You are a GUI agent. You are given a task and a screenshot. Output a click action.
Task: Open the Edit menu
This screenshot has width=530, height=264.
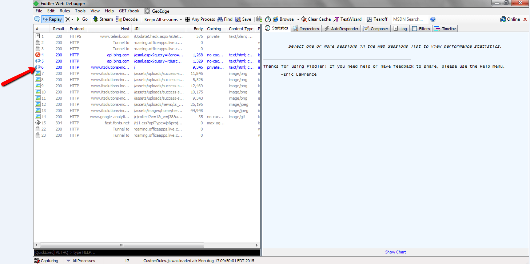click(51, 11)
